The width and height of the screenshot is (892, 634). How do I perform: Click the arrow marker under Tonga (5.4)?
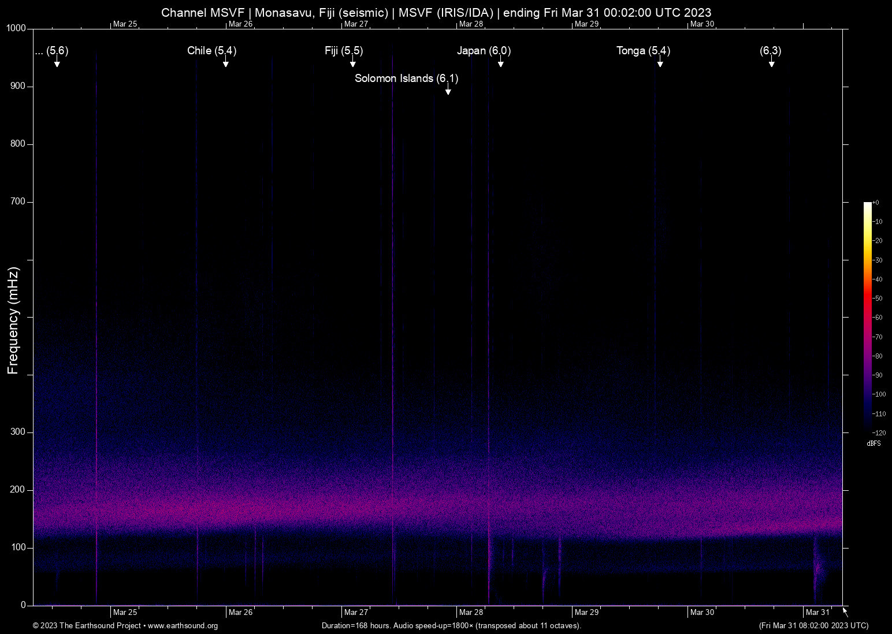[x=660, y=63]
